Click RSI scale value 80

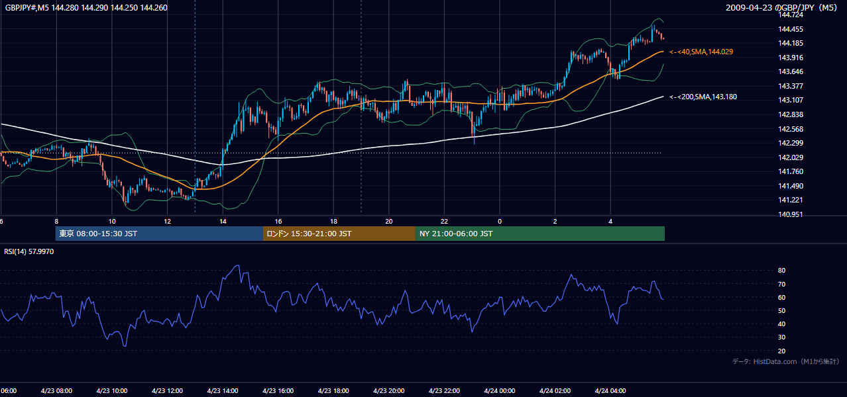(782, 271)
